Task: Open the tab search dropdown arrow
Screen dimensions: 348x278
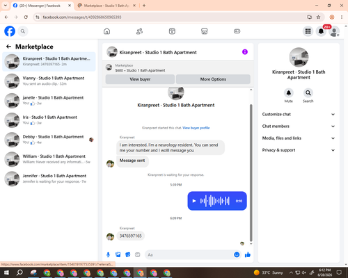Action: click(6, 6)
